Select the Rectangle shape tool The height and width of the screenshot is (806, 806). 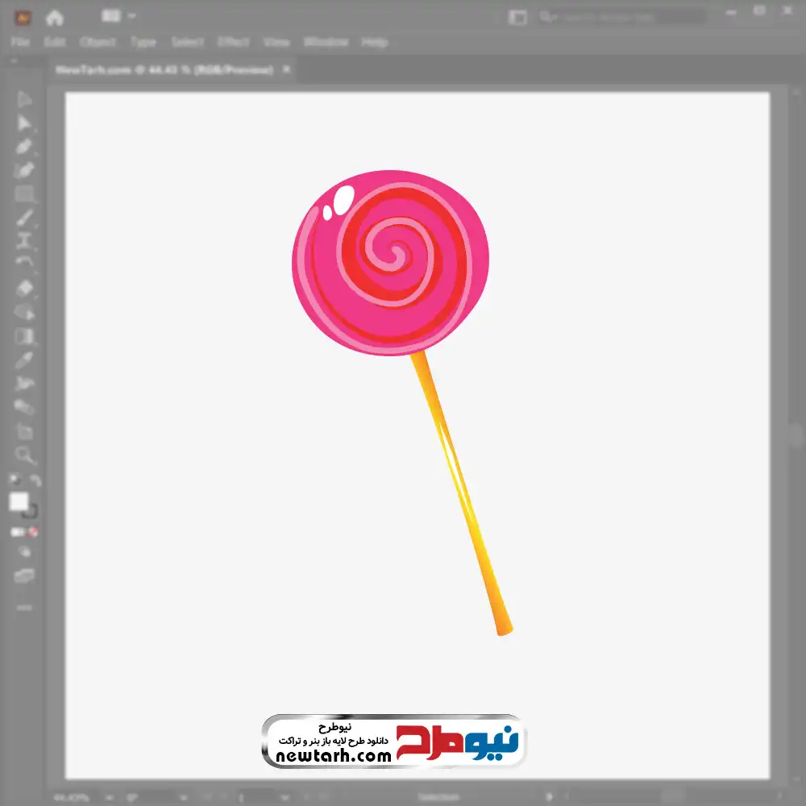pyautogui.click(x=24, y=194)
